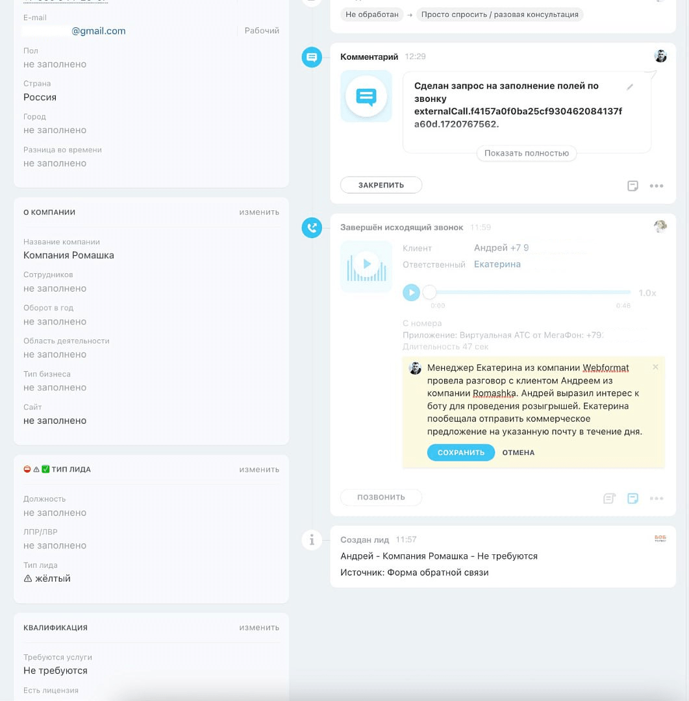Open the note icon in the comment card
Image resolution: width=689 pixels, height=701 pixels.
[633, 186]
